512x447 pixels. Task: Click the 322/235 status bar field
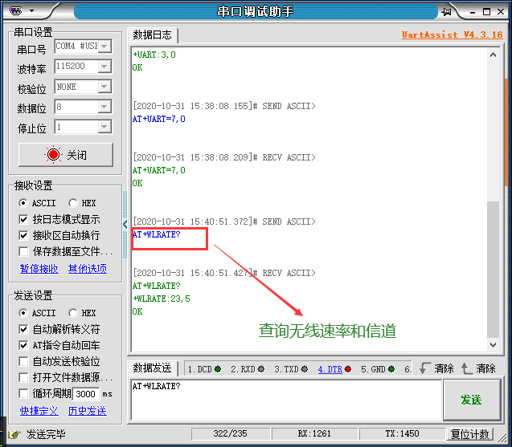click(x=231, y=433)
